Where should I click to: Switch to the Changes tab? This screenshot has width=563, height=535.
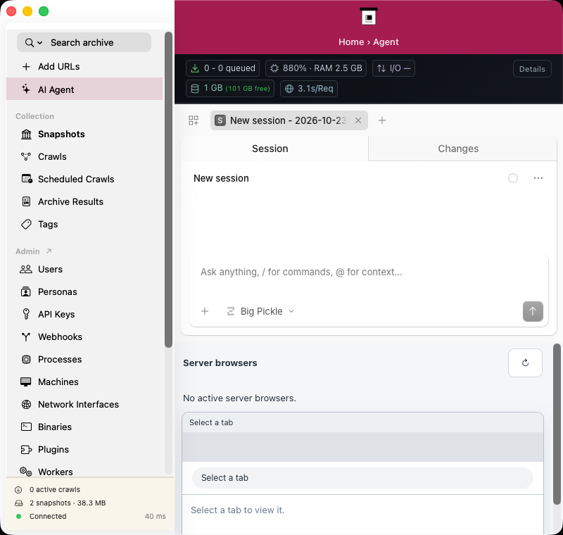pos(462,149)
